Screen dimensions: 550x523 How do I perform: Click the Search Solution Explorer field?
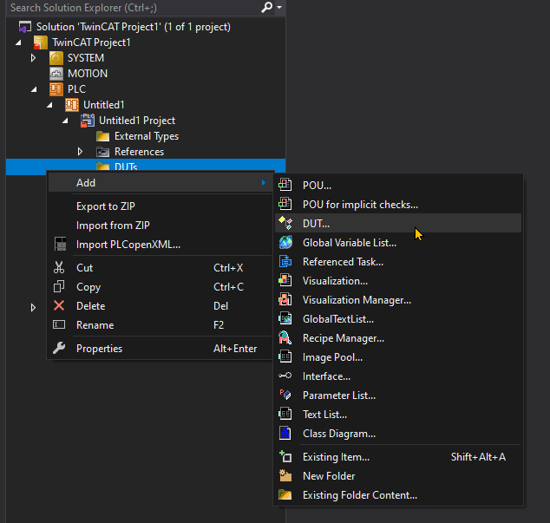tap(134, 7)
